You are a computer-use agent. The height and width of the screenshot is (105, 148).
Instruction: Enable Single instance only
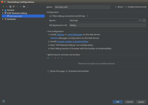[126, 7]
